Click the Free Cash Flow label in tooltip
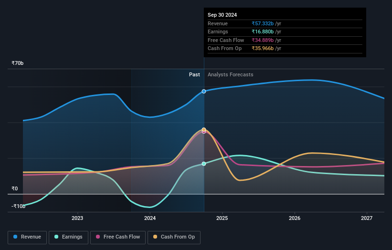This screenshot has width=392, height=250. click(226, 40)
